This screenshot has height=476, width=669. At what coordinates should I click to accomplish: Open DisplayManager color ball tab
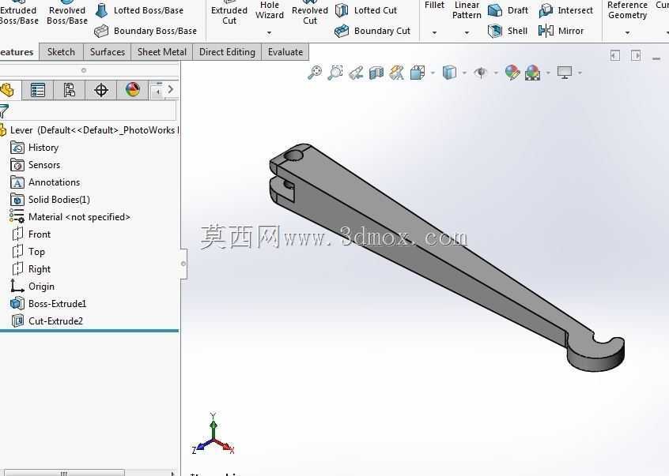(133, 90)
